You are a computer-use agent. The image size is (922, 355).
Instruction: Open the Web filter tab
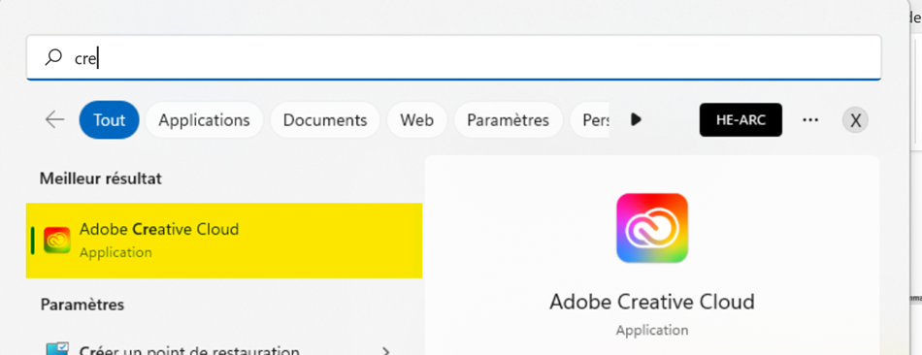(417, 120)
